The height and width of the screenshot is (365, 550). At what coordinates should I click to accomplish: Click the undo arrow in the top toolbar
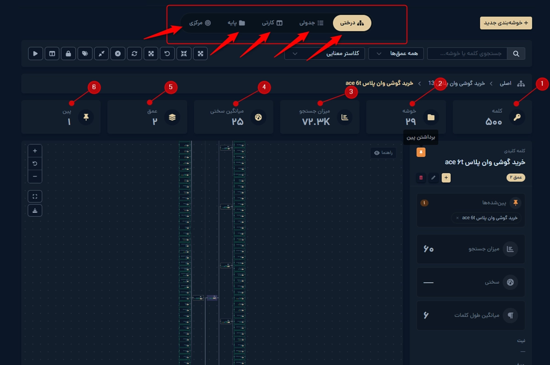click(167, 54)
